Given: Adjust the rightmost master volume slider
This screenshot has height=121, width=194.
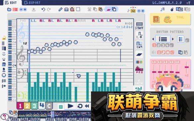Looking at the screenshot, I should [187, 67].
